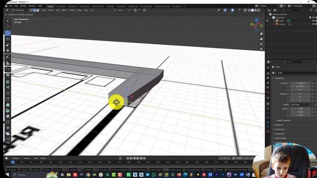Select the Shrink/Fatten tool
317x178 pixels.
(x=8, y=128)
